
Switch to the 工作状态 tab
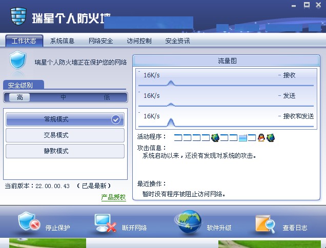(24, 41)
